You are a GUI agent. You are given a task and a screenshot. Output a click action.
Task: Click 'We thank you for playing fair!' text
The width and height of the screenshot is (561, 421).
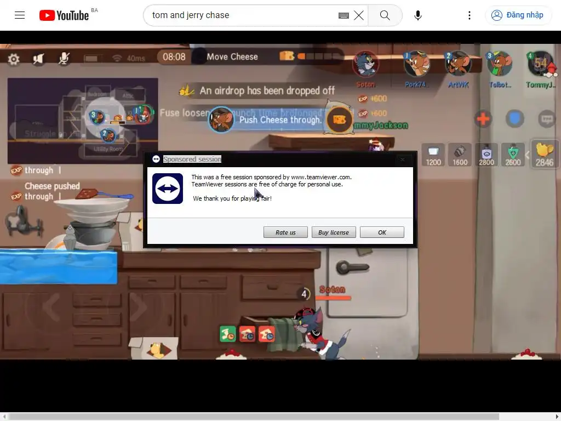coord(232,198)
